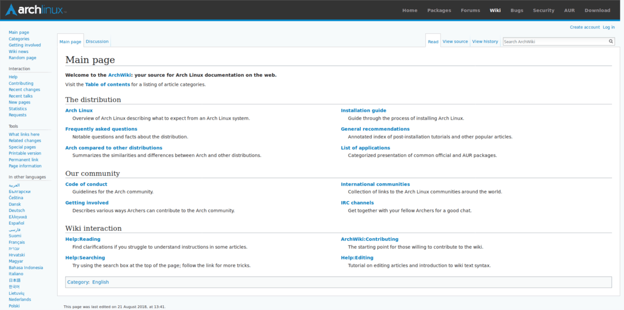Open Random page from the sidebar

22,57
